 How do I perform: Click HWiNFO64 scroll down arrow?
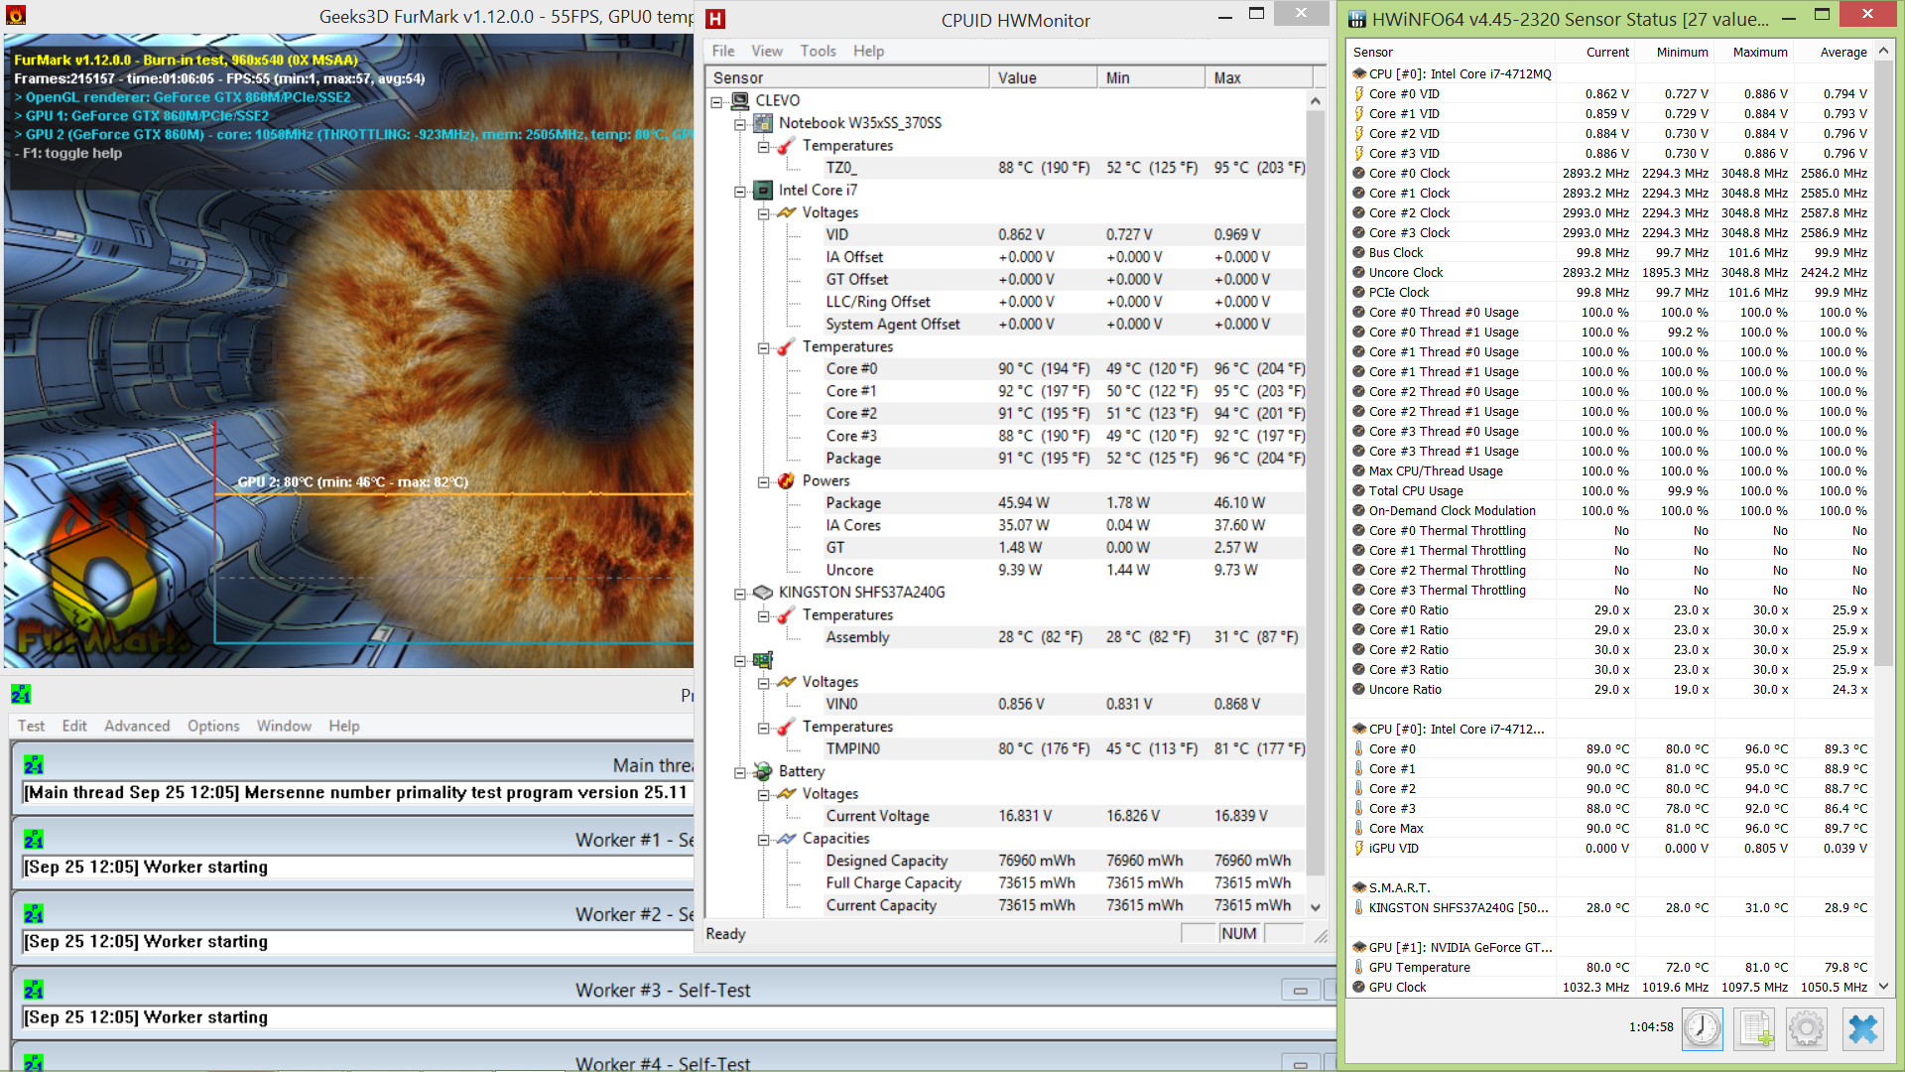(1883, 987)
